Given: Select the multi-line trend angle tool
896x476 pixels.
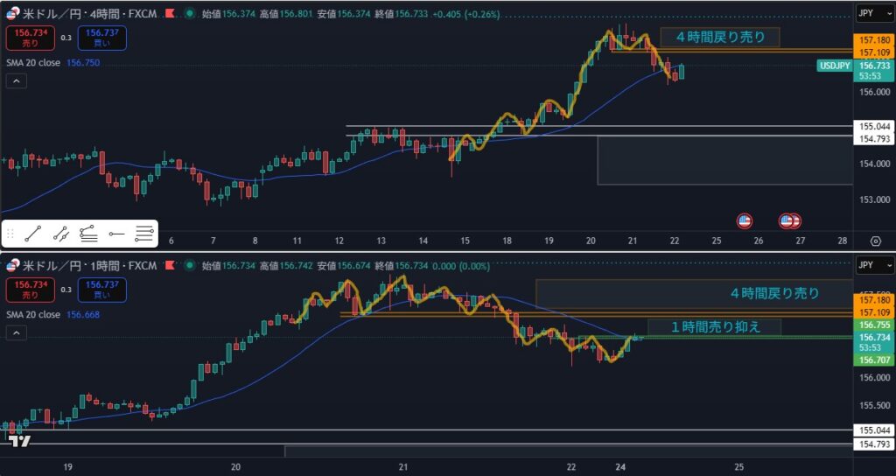Looking at the screenshot, I should coord(88,234).
